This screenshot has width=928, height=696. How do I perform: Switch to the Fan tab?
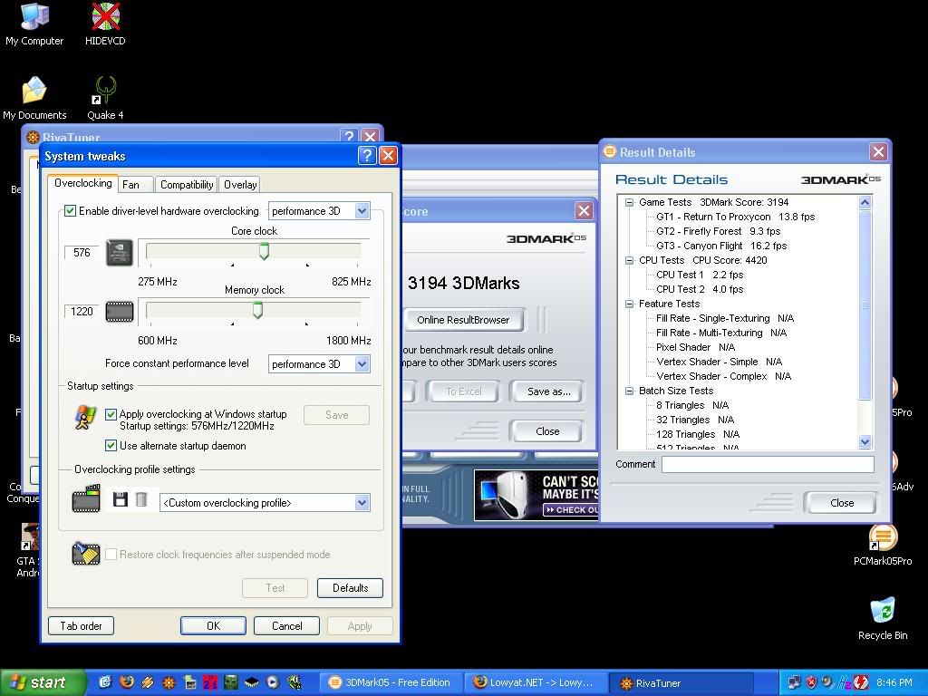131,185
